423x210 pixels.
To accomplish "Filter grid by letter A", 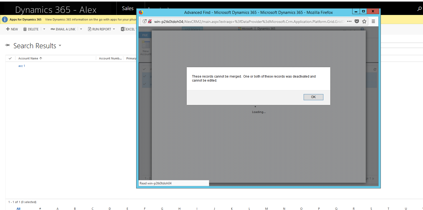I will 57,209.
